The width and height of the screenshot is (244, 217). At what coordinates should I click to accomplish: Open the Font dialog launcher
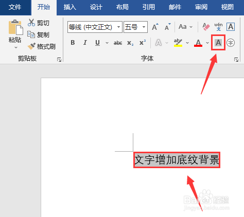pyautogui.click(x=236, y=60)
